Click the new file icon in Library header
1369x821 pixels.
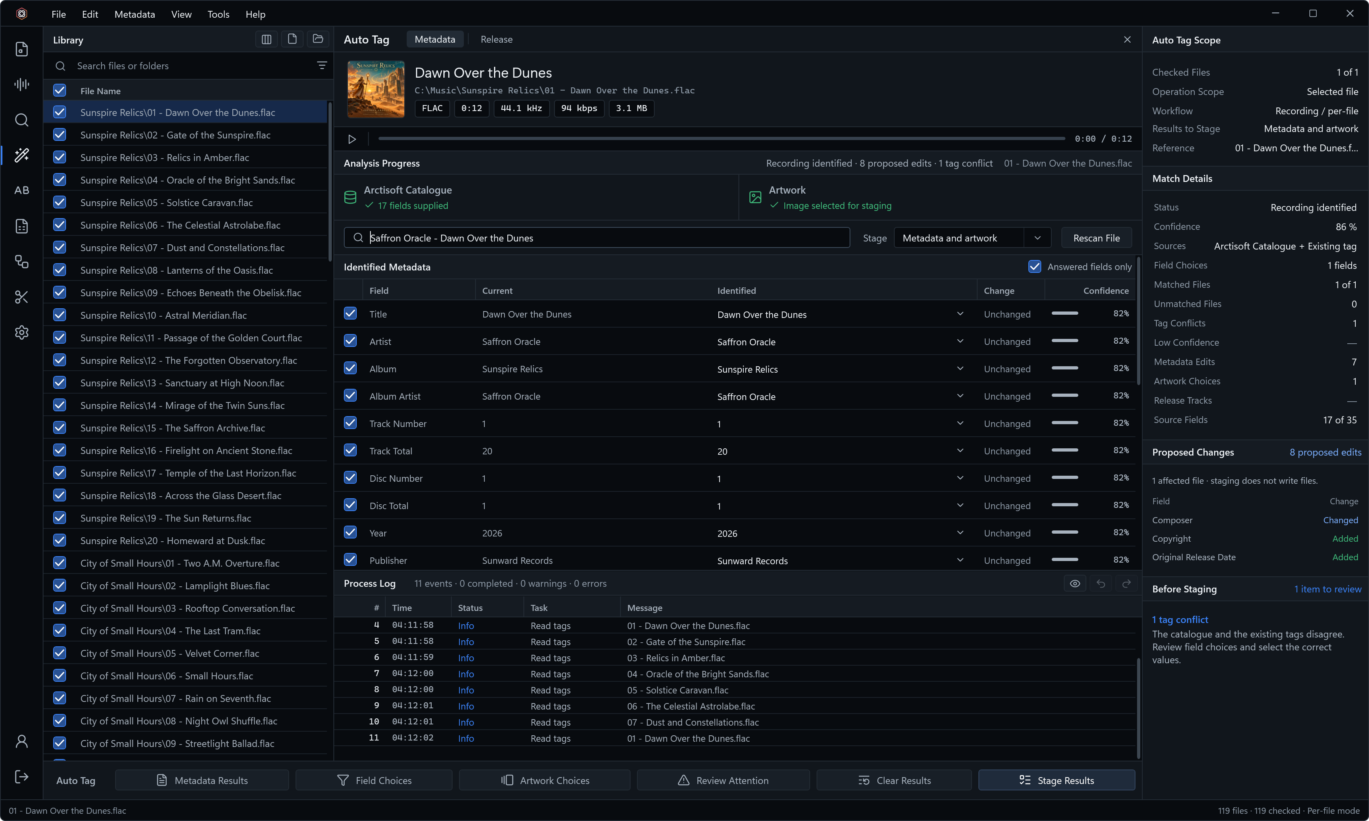click(292, 39)
